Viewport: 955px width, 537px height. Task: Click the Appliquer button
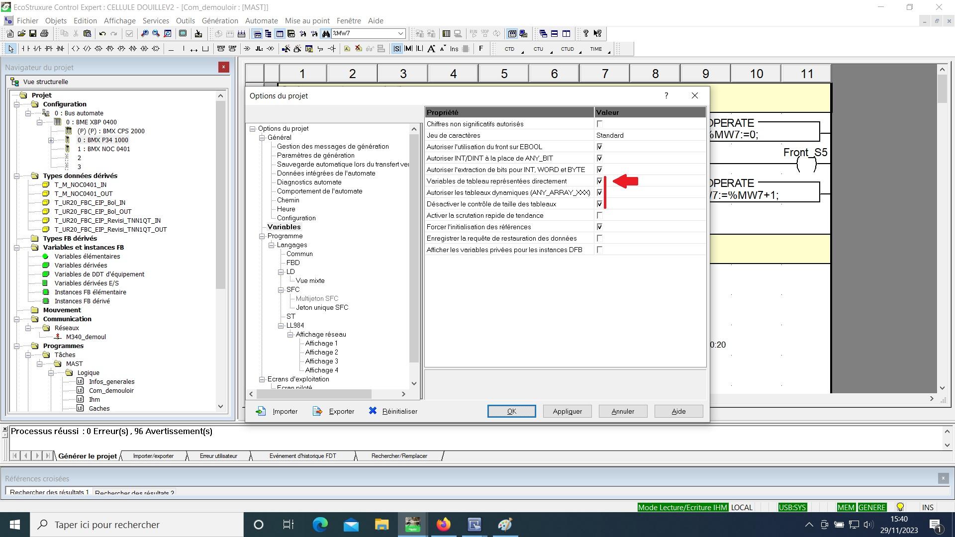pos(567,411)
